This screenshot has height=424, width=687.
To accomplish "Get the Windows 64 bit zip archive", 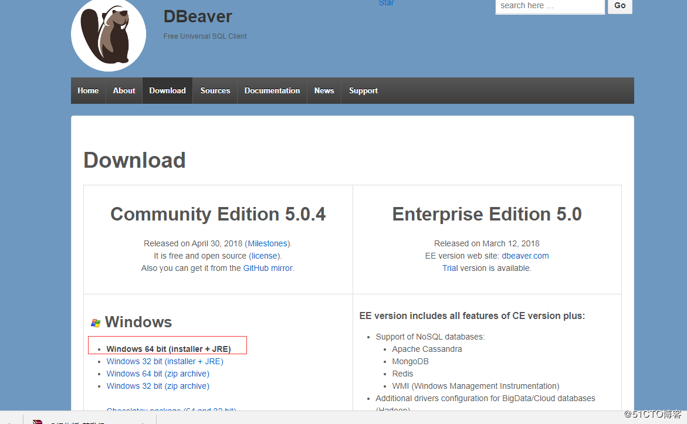I will 158,374.
